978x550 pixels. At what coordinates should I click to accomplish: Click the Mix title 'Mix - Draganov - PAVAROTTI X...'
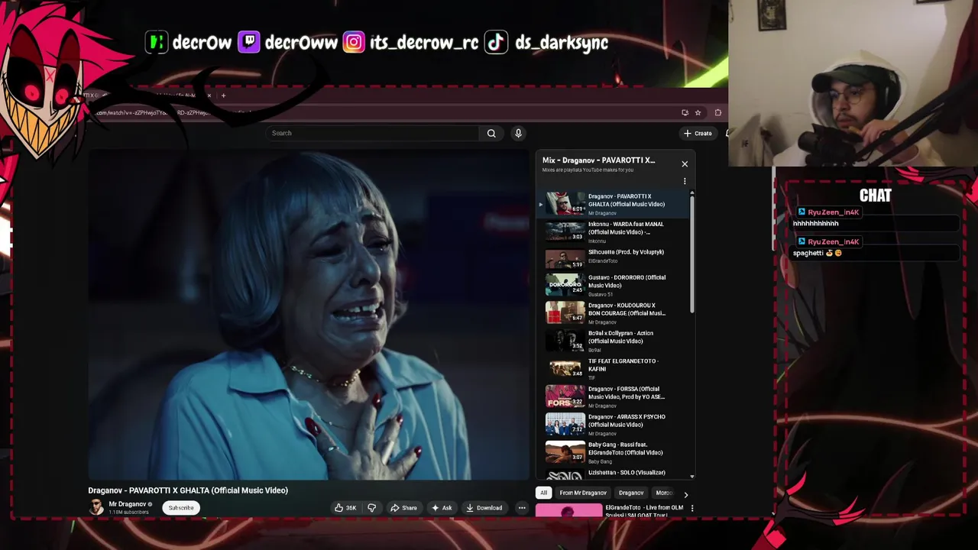(x=598, y=160)
